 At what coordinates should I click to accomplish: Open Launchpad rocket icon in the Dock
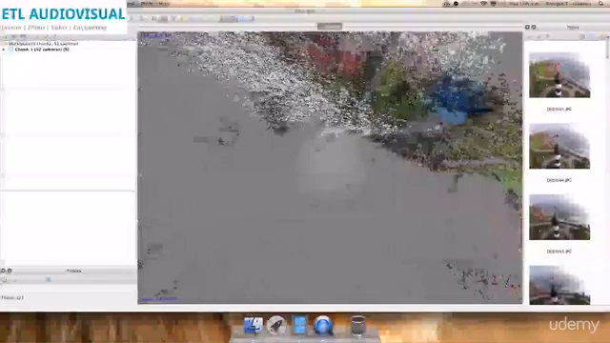[276, 325]
